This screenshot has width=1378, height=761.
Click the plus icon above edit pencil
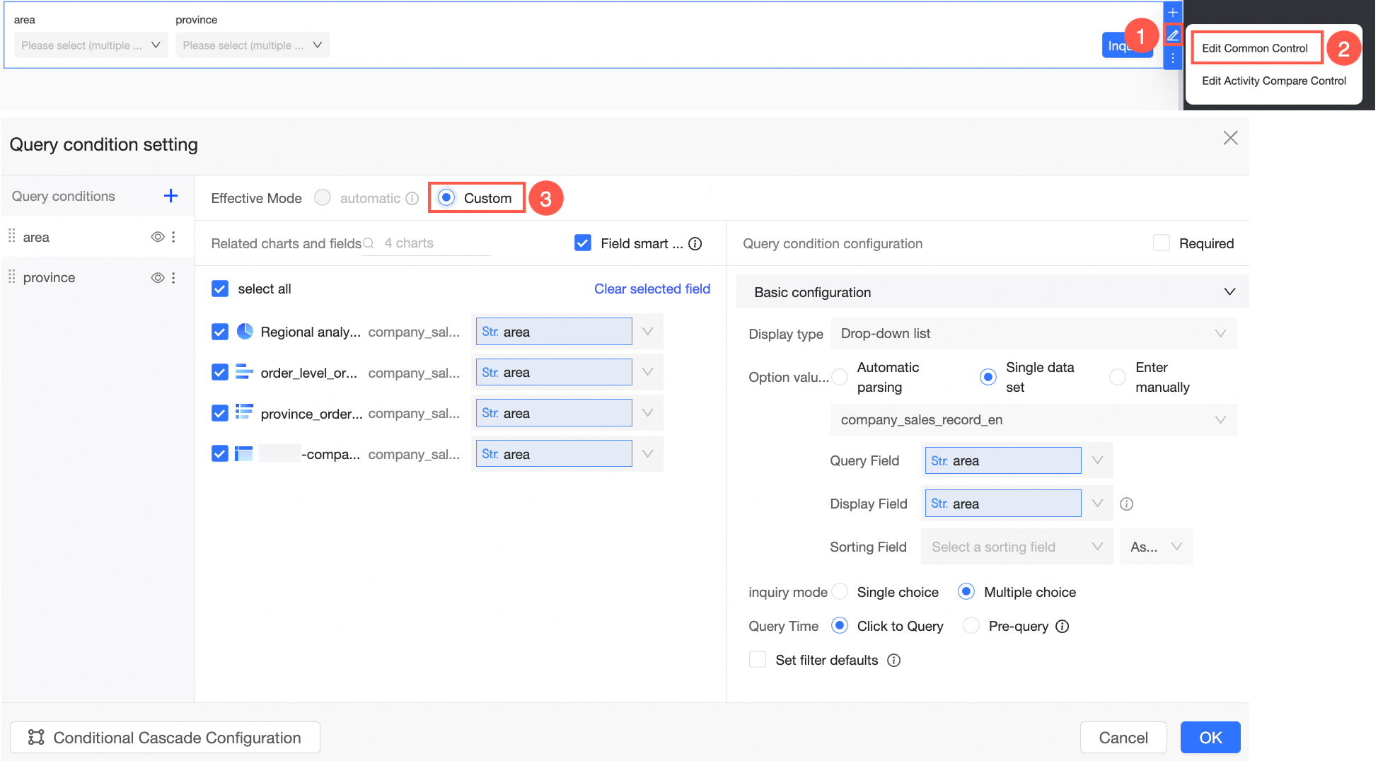pos(1173,13)
